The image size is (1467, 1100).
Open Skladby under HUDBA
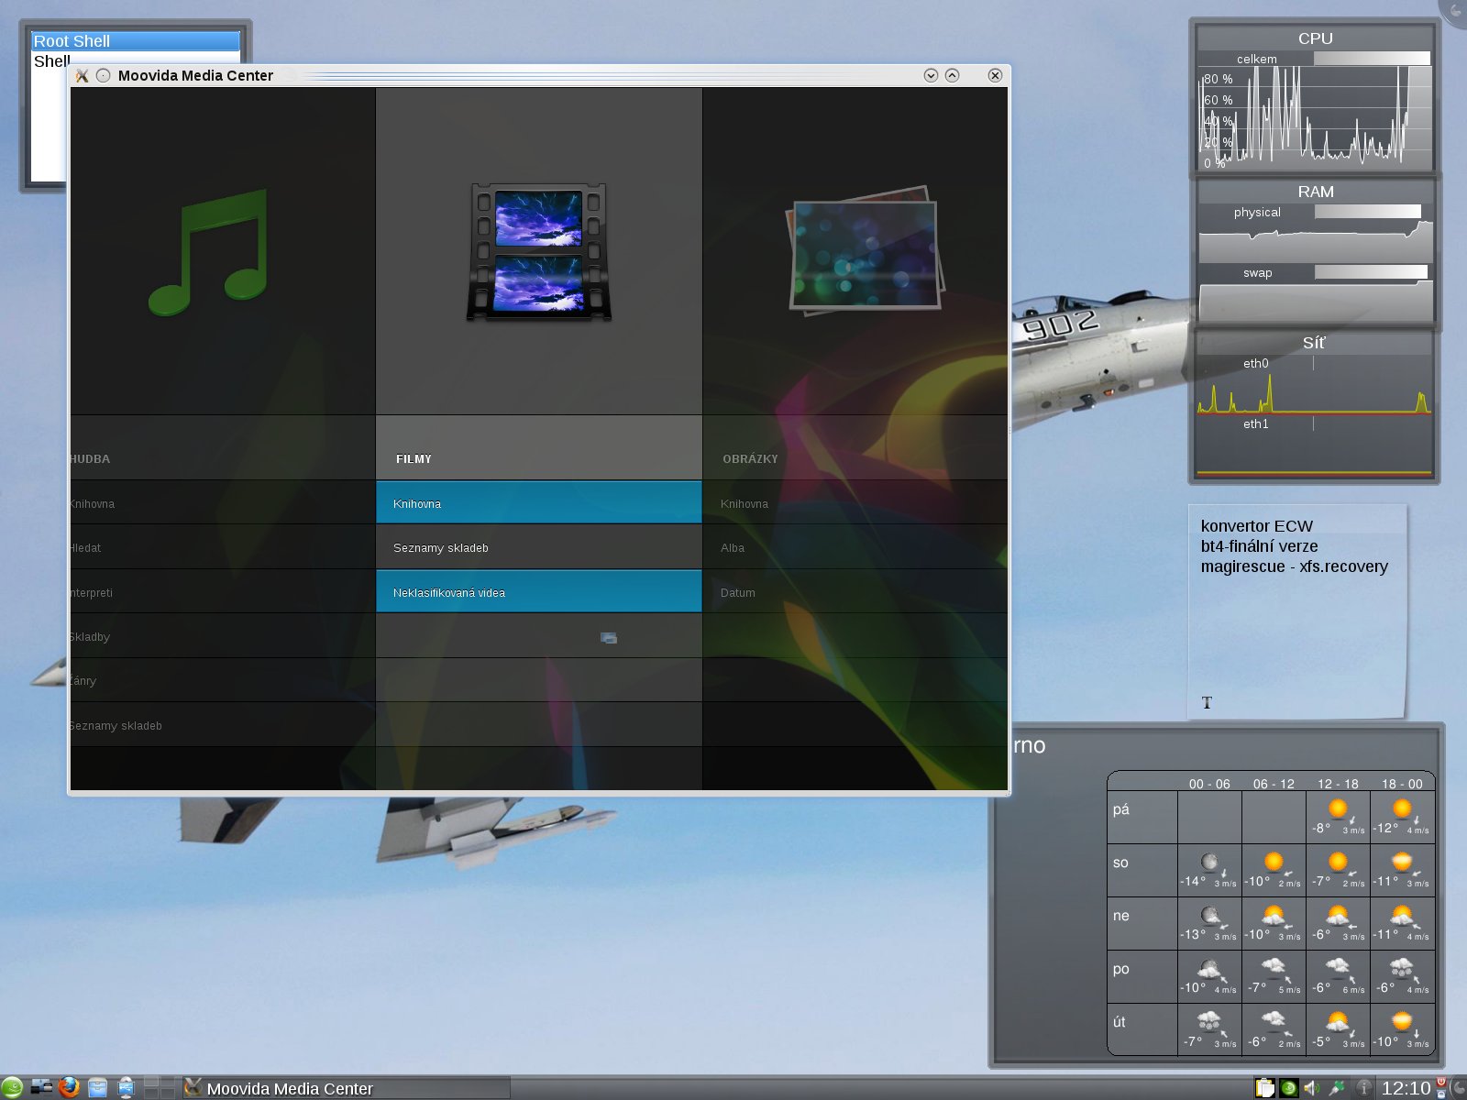click(x=223, y=636)
